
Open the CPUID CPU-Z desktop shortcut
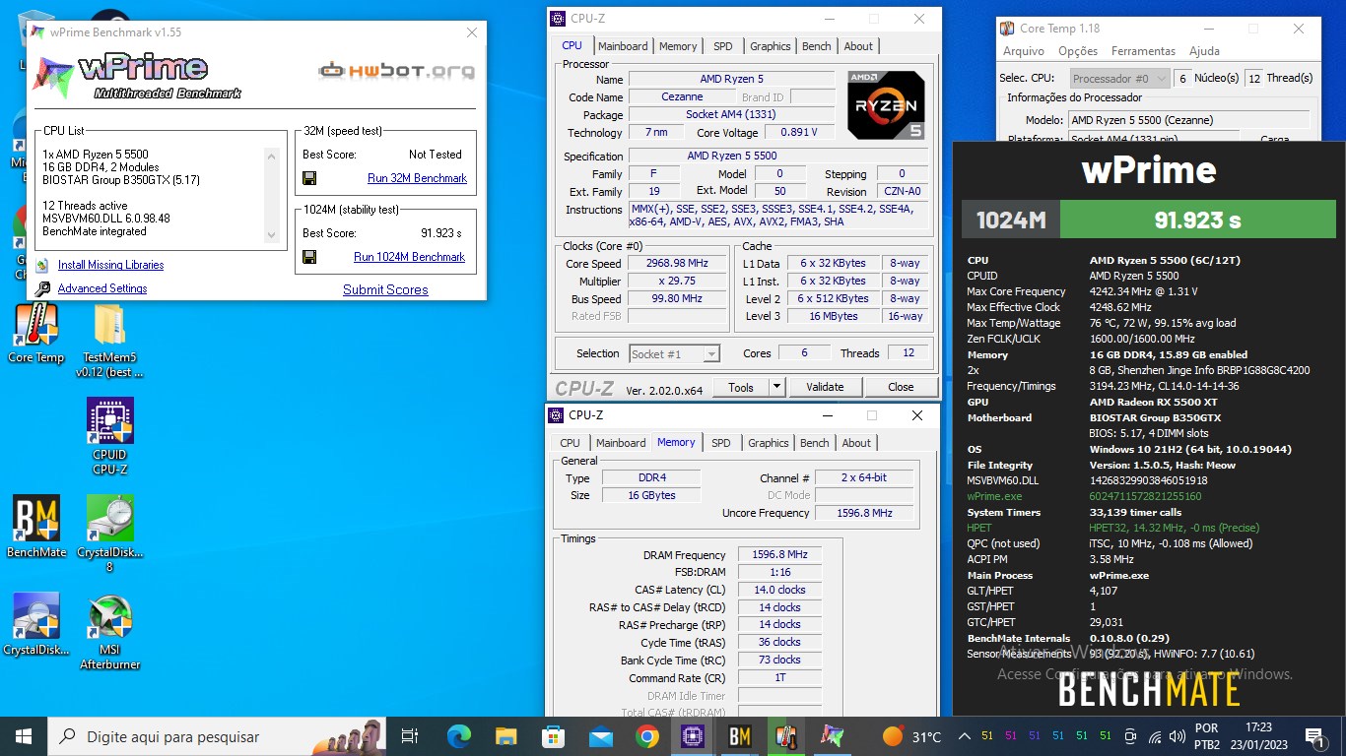click(110, 437)
